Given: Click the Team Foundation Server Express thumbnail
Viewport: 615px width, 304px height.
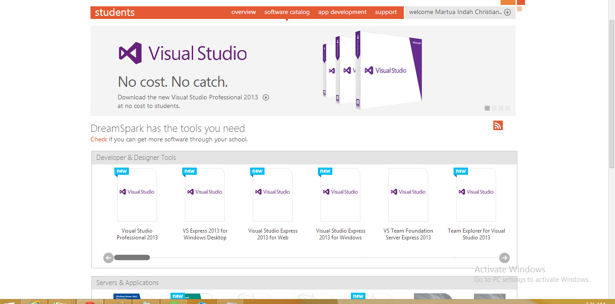Looking at the screenshot, I should [408, 195].
